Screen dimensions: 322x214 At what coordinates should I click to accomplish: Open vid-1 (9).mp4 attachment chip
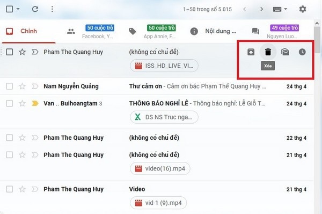point(158,203)
